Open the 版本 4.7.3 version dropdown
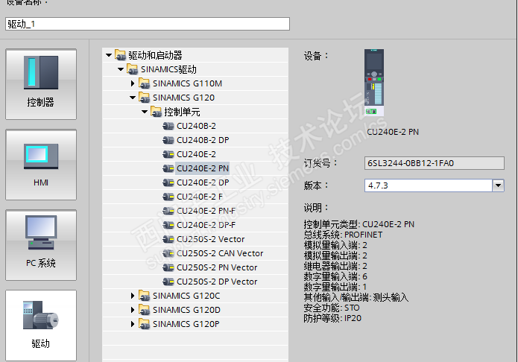The image size is (518, 362). 498,185
